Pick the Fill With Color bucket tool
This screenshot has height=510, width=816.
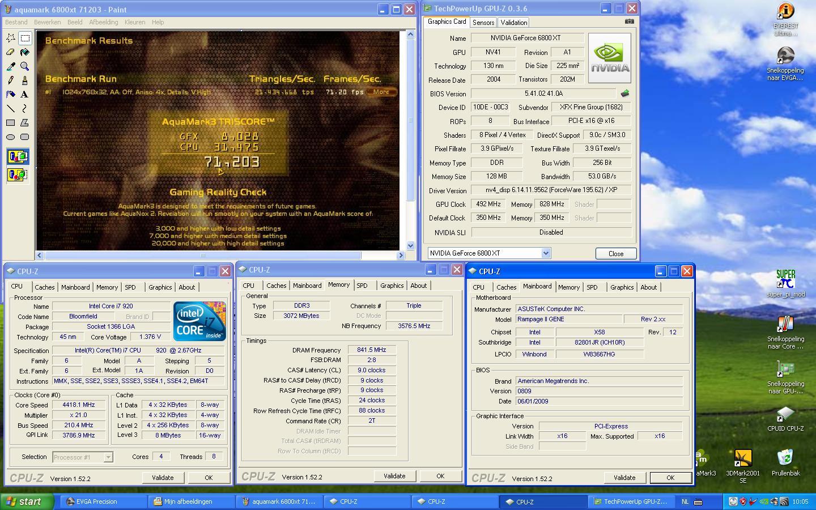[x=25, y=52]
